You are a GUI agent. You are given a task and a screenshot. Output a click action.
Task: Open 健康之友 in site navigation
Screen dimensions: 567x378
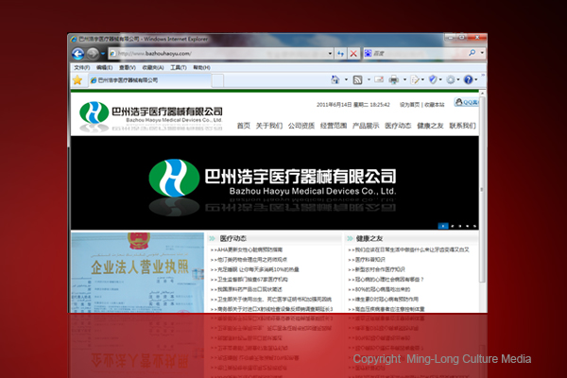(x=430, y=126)
